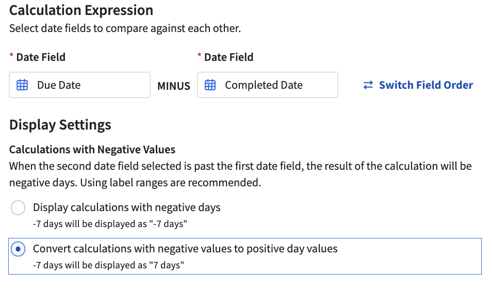Click the Display Settings heading
The width and height of the screenshot is (492, 289).
60,125
